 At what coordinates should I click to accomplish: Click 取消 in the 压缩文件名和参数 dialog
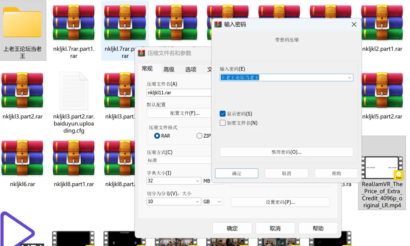pyautogui.click(x=275, y=228)
